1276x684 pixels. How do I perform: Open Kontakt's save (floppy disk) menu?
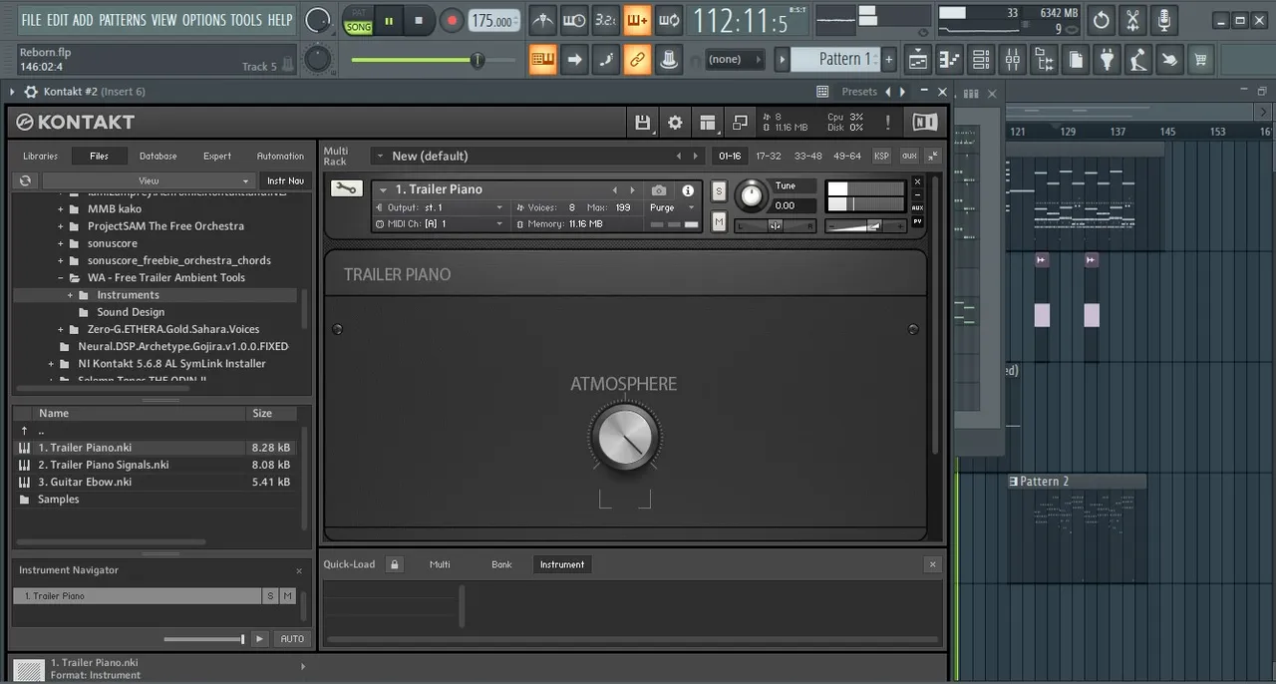point(643,123)
